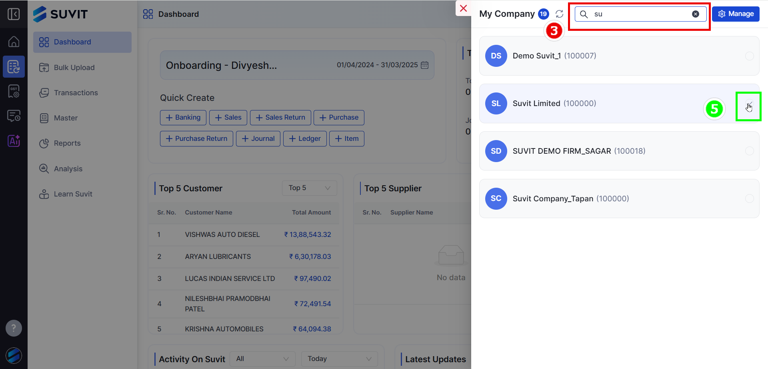
Task: Click the DS avatar of Demo Suvit_1
Action: coord(496,56)
